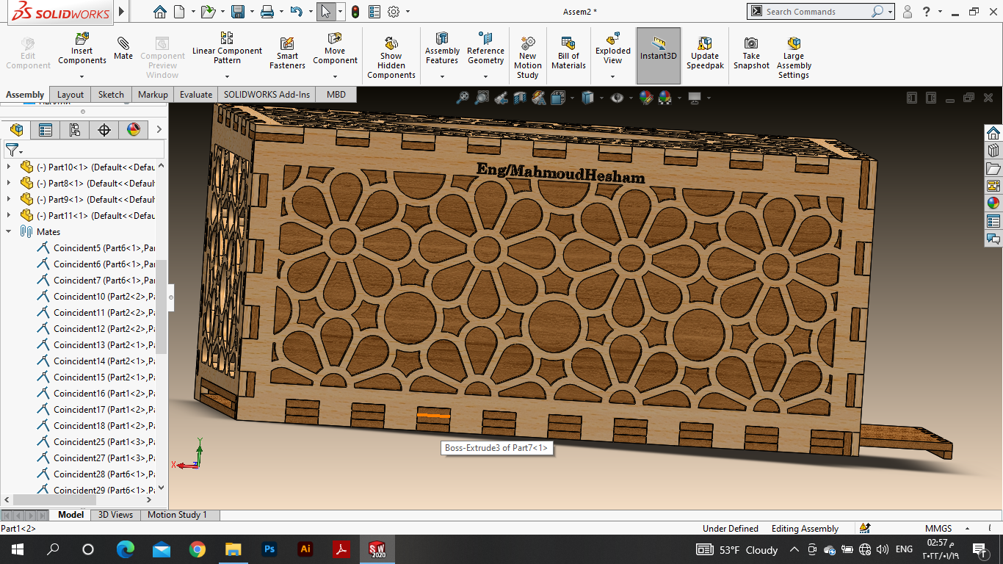Toggle the Instant3D button off
Image resolution: width=1003 pixels, height=564 pixels.
click(x=658, y=48)
